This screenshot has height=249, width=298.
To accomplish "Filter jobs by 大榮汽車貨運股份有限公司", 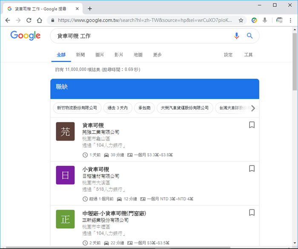I will point(185,108).
